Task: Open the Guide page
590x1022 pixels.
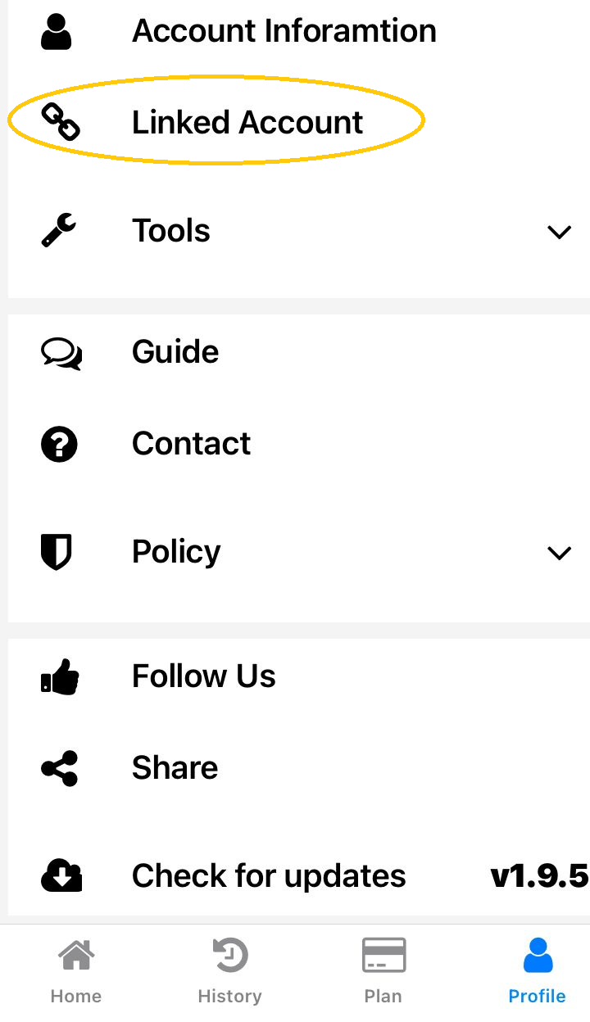Action: (175, 352)
